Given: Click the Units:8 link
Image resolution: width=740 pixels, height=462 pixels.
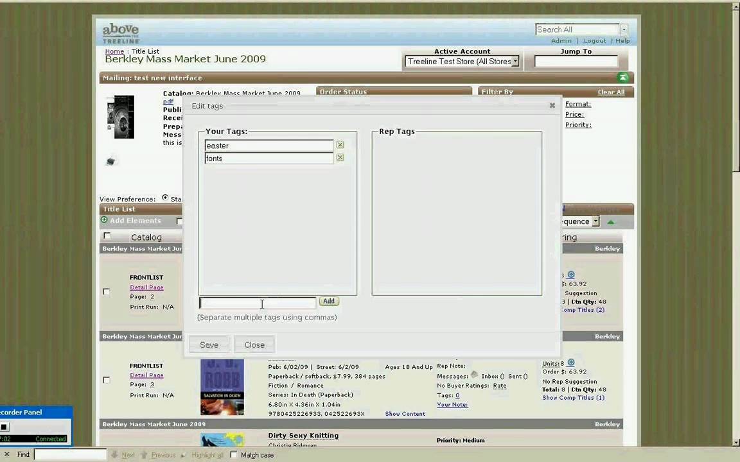Looking at the screenshot, I should (552, 363).
